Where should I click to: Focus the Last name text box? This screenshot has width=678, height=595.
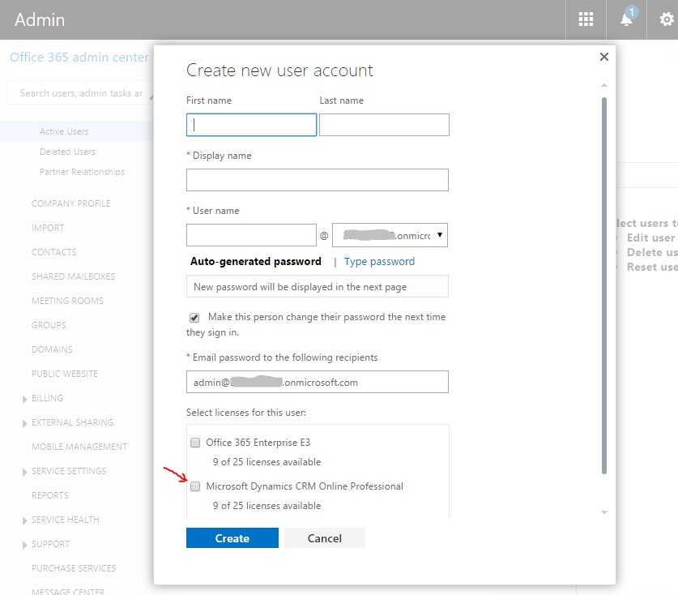384,125
